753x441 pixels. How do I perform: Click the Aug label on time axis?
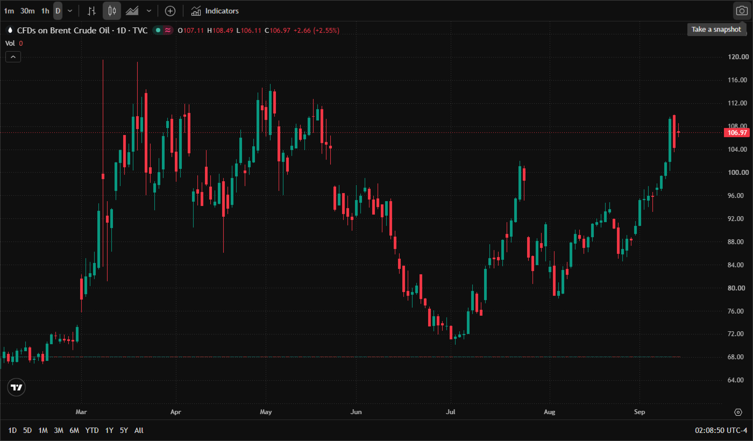[549, 412]
